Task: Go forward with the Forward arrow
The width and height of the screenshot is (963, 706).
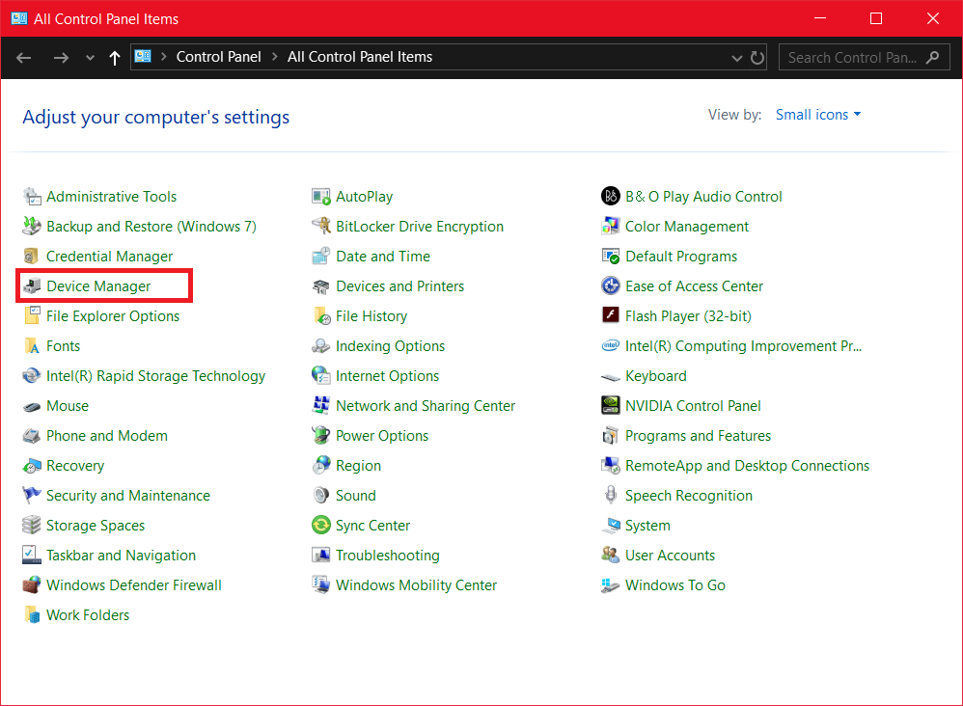Action: click(61, 58)
